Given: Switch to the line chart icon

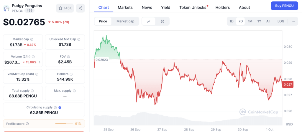Looking at the screenshot, I should (149, 21).
